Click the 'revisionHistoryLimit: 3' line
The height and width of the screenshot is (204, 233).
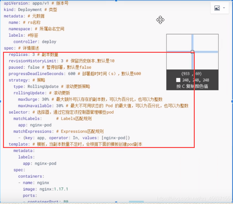[x=61, y=61]
